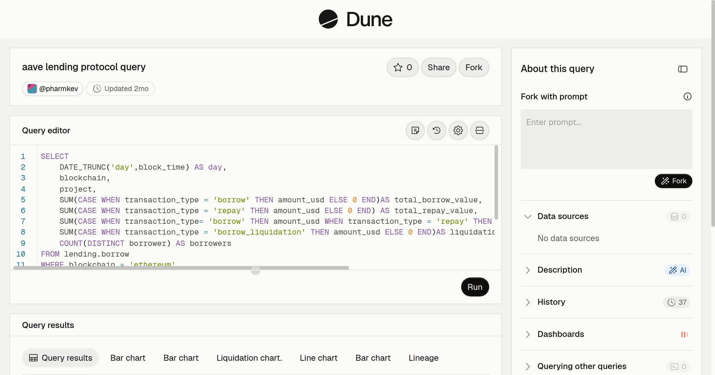Expand the Description section

click(528, 270)
